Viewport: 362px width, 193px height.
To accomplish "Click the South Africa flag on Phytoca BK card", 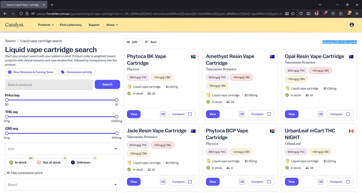I will pos(193,57).
